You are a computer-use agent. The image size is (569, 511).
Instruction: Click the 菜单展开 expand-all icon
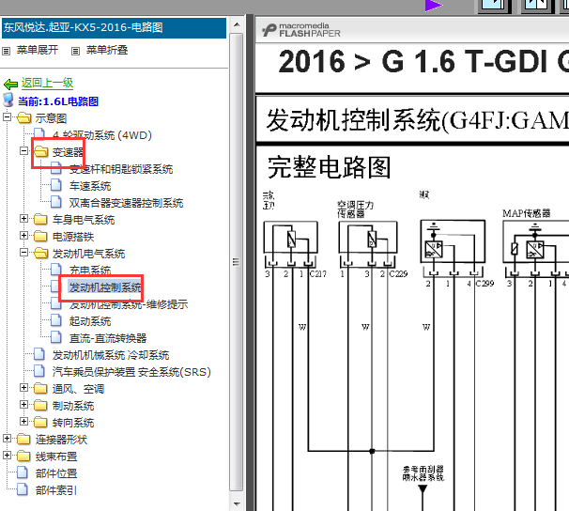7,51
